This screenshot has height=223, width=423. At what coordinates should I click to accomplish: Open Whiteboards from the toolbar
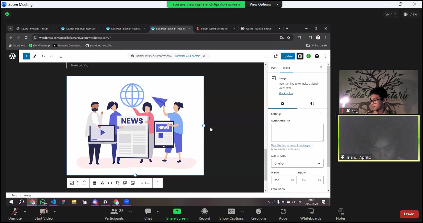[311, 214]
